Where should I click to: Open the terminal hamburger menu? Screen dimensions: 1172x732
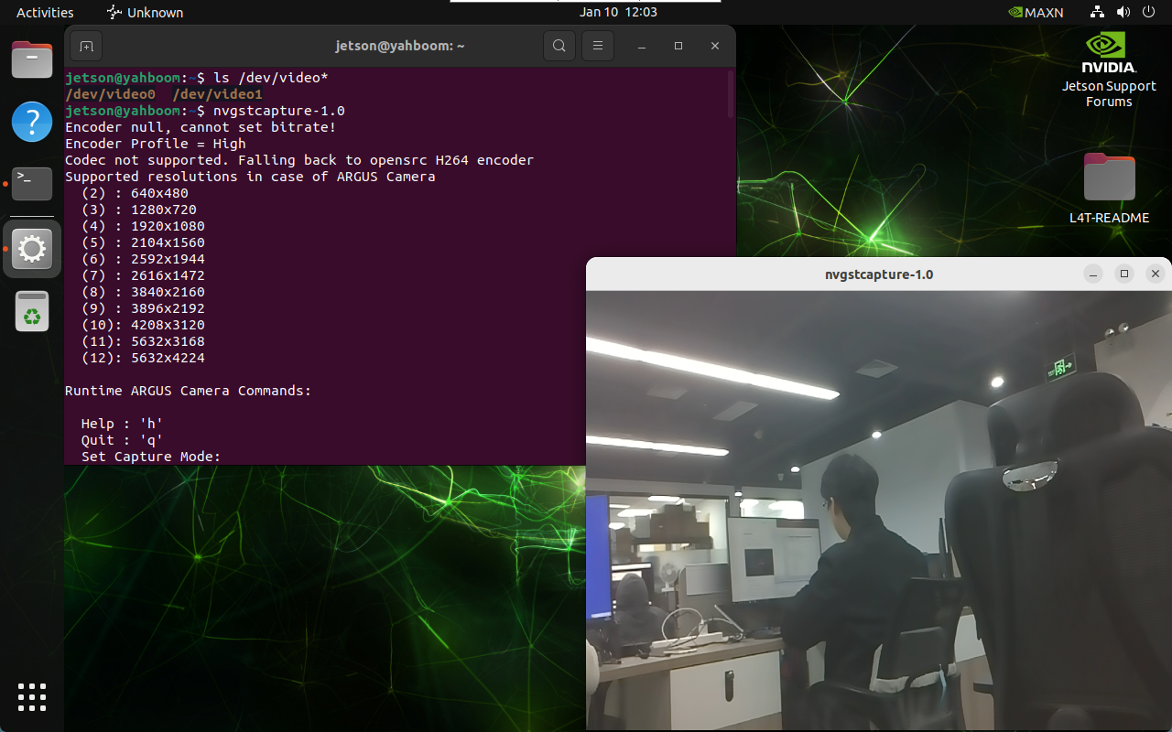pyautogui.click(x=598, y=46)
